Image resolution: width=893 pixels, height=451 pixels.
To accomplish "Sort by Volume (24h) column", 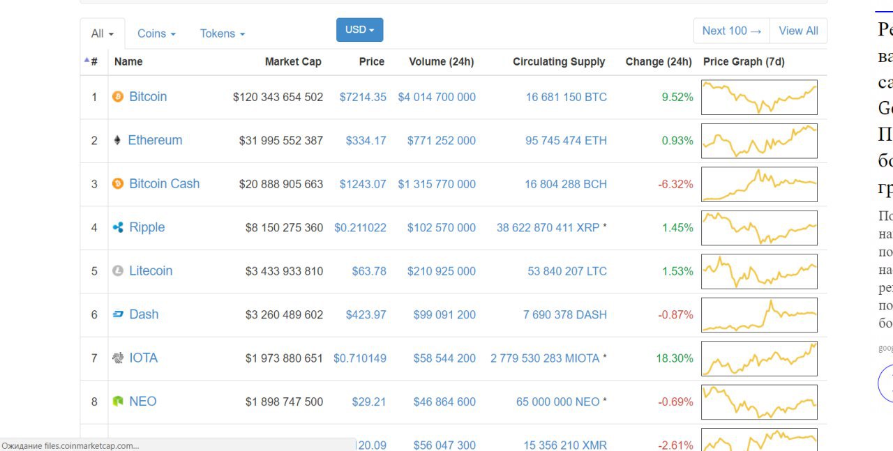I will pos(442,61).
